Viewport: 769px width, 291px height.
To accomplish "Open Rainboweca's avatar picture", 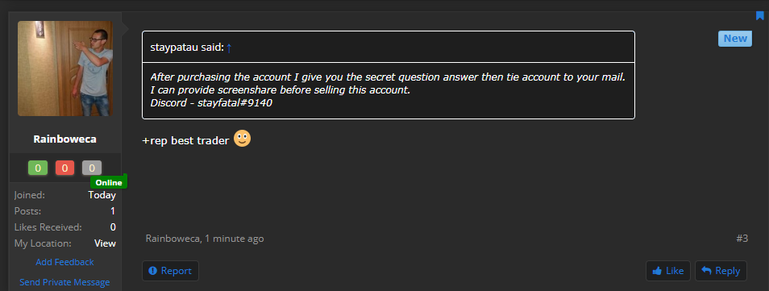I will click(65, 69).
